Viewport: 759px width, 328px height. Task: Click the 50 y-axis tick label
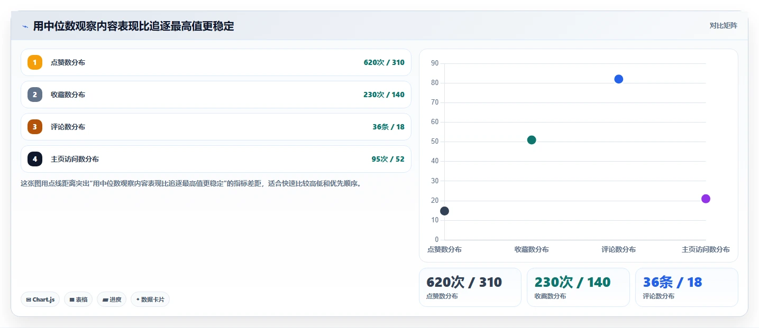coord(435,142)
